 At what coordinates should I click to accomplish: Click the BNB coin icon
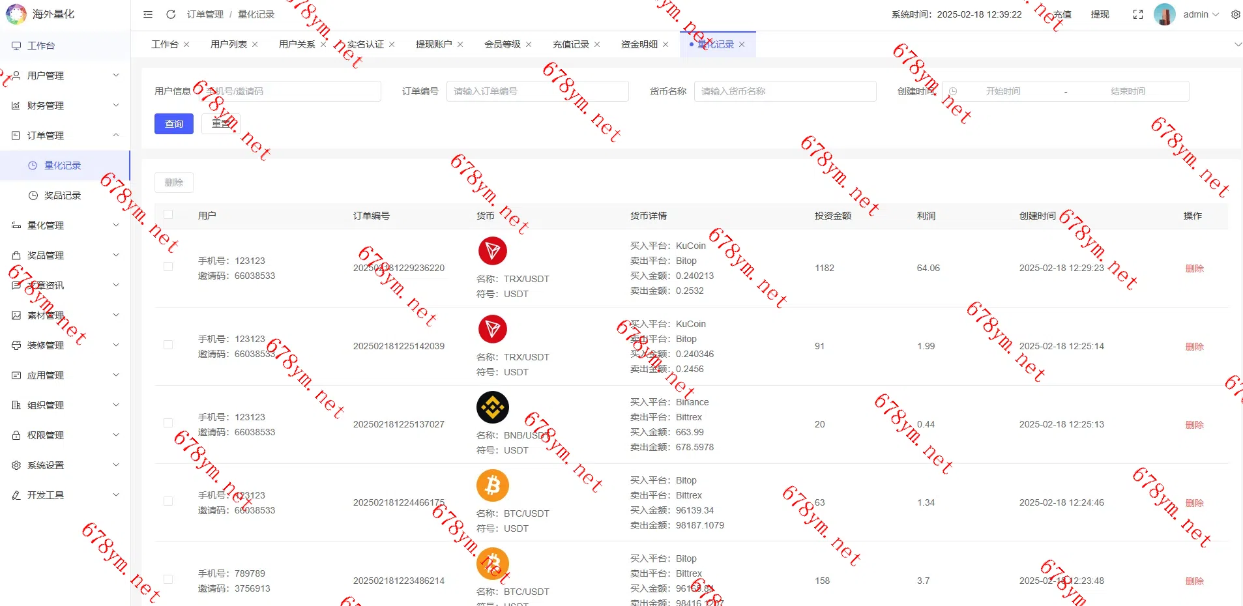tap(493, 407)
